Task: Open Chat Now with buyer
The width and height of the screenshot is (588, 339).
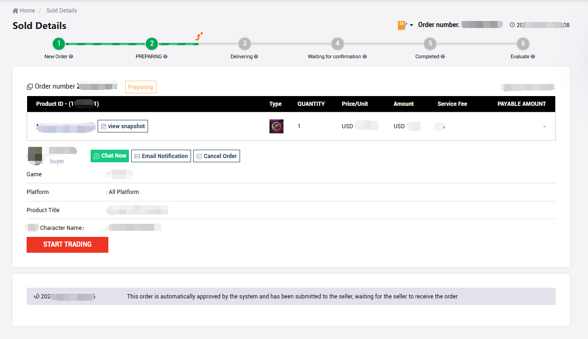Action: coord(109,156)
